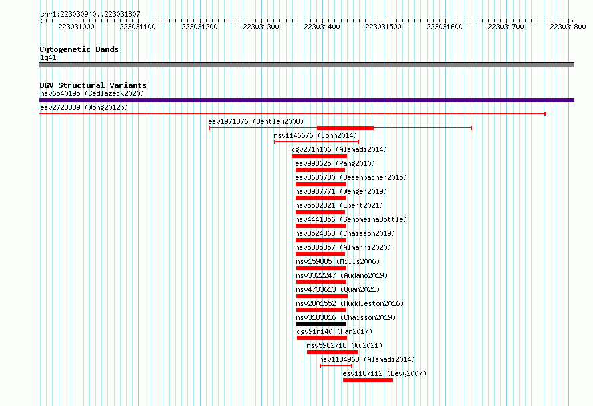
Task: Click dgv91n140 (Fan2017) label
Action: [334, 331]
